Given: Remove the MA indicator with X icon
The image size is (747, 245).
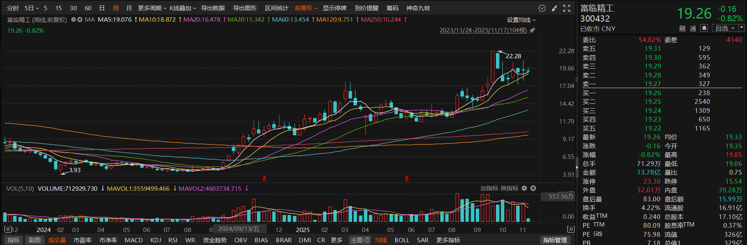Looking at the screenshot, I should tap(80, 20).
